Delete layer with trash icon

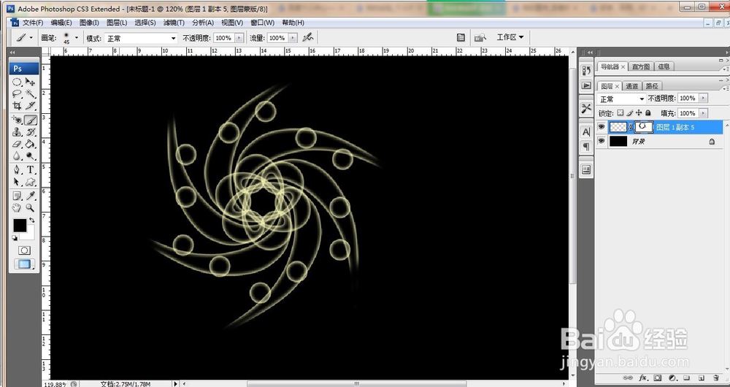pyautogui.click(x=716, y=378)
